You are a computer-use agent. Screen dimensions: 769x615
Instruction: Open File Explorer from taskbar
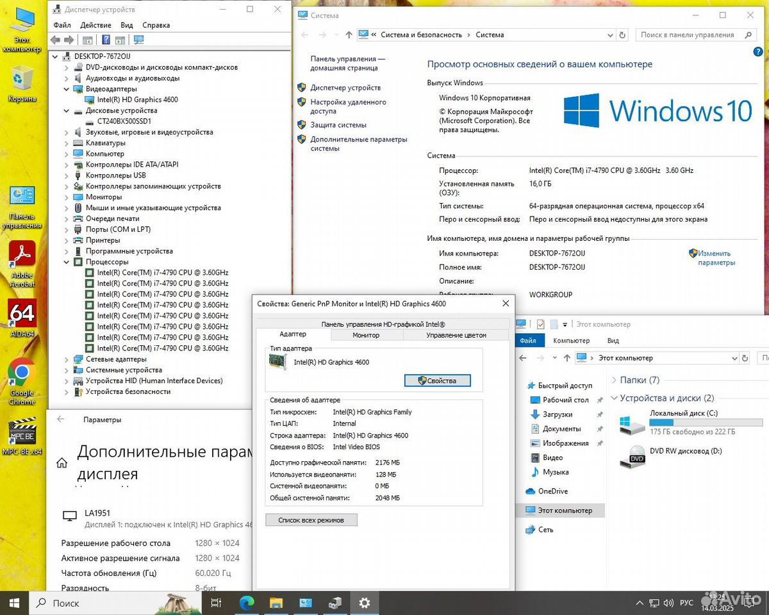coord(276,603)
